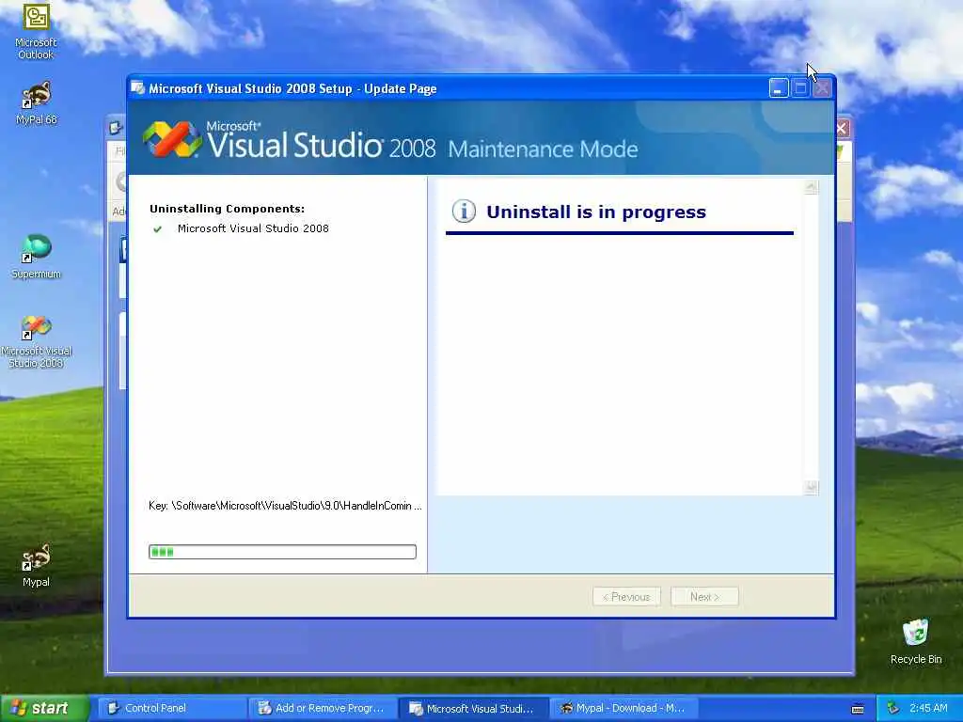Click the Start button

pos(44,708)
